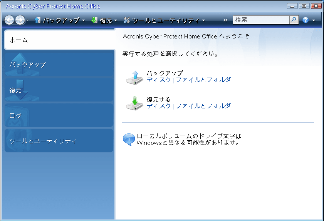Click the restore drive icon with green arrow
This screenshot has width=324, height=221.
[x=134, y=103]
